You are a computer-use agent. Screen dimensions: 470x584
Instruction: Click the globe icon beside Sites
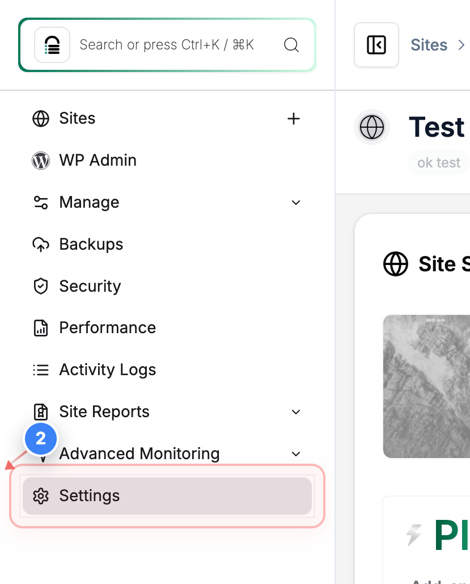pyautogui.click(x=40, y=119)
